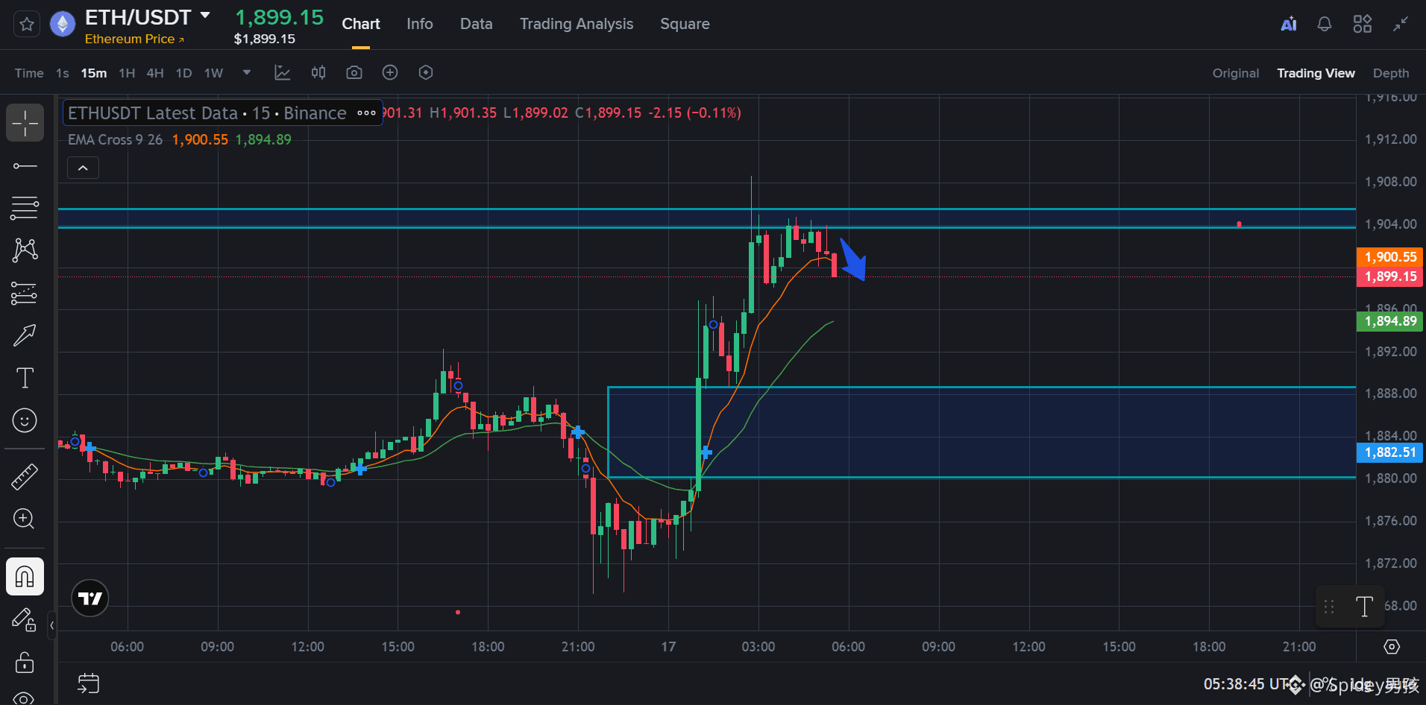Select the crosshair cursor tool

[25, 123]
